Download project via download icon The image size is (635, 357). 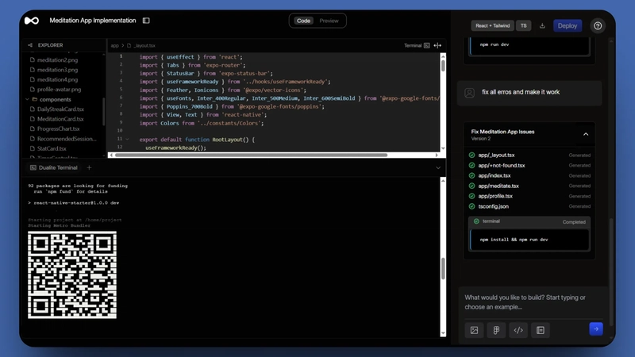pos(542,26)
